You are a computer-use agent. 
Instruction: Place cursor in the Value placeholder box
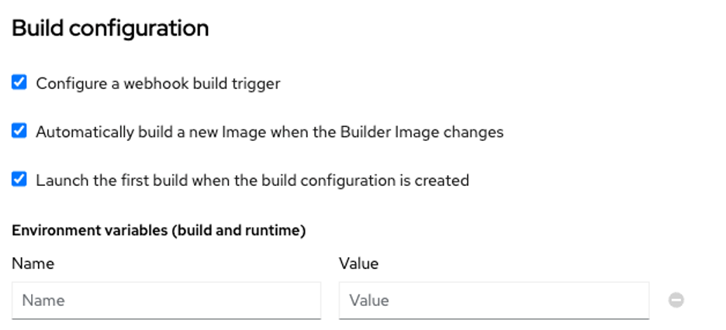(493, 301)
